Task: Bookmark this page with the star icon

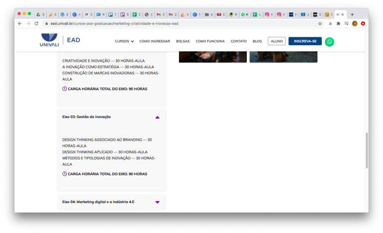Action: pos(320,23)
